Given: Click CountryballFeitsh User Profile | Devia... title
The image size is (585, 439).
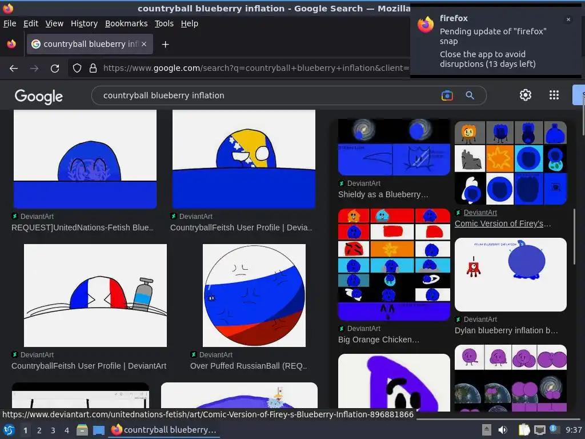Looking at the screenshot, I should 242,228.
